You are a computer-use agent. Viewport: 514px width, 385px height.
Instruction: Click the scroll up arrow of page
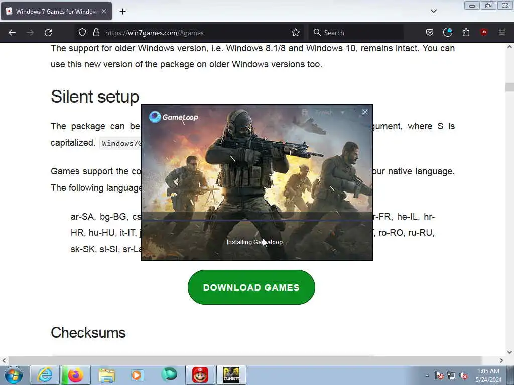509,47
